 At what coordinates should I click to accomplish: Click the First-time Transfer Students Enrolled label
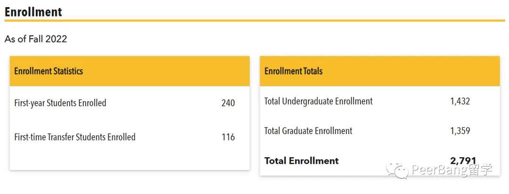coord(75,137)
